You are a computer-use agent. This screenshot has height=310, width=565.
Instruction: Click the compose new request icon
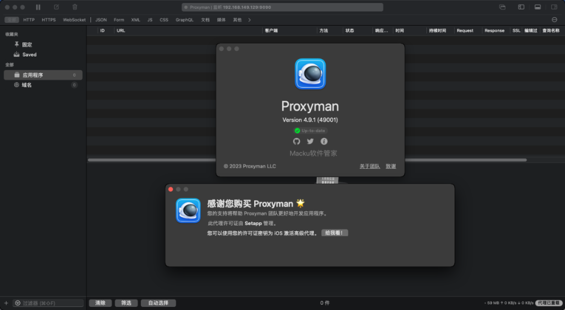56,7
